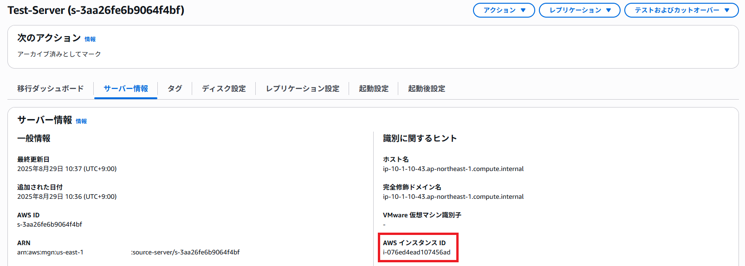Click the AWS ID value s-3aa26fe6b9064f4bf

pyautogui.click(x=50, y=224)
